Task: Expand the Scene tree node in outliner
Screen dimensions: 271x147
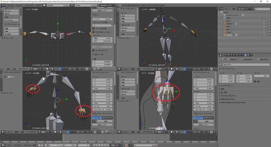Action: click(x=219, y=12)
